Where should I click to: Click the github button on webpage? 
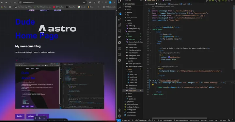[x=31, y=116]
